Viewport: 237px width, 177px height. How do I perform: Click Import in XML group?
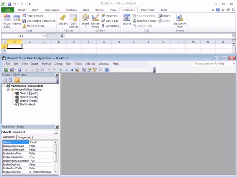point(164,16)
